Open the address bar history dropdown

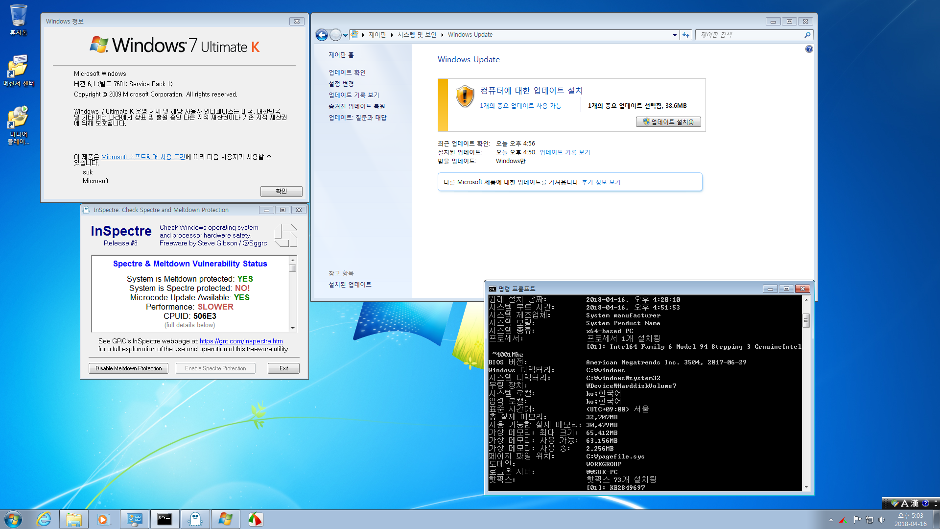point(675,35)
